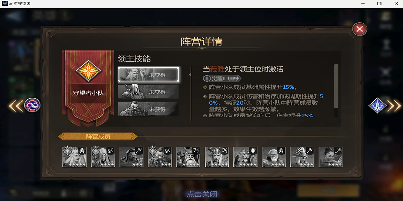Select the second lord skill 未获得 entry
This screenshot has width=403, height=201.
[x=148, y=92]
